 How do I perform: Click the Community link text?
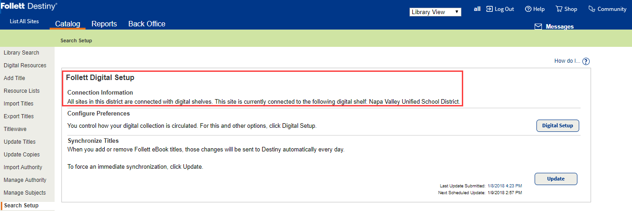click(612, 9)
